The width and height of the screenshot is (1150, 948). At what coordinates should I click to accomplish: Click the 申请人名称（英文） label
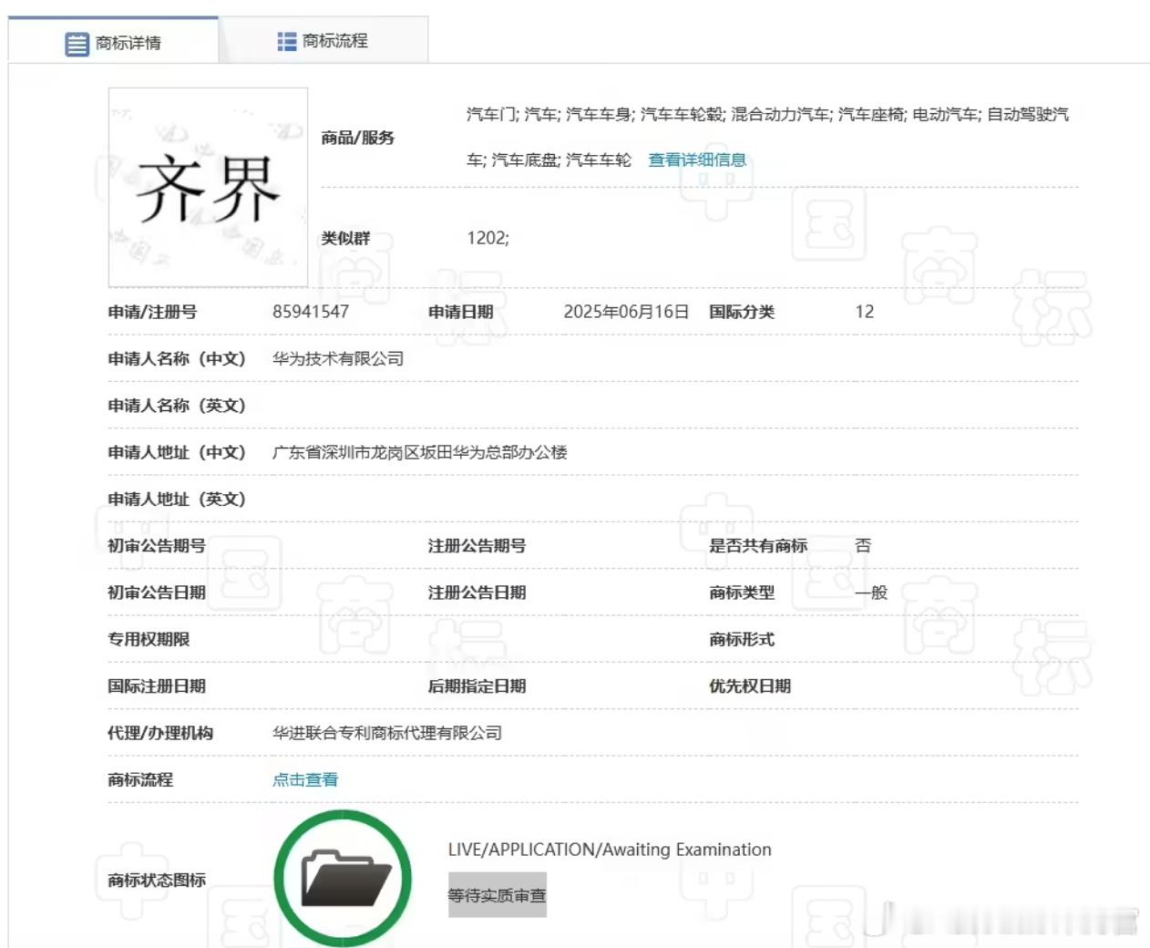(177, 406)
